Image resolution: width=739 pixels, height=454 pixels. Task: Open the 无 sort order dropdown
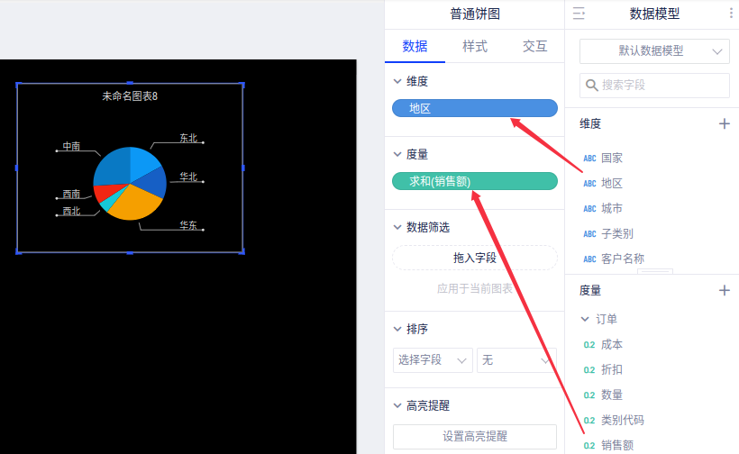(515, 360)
